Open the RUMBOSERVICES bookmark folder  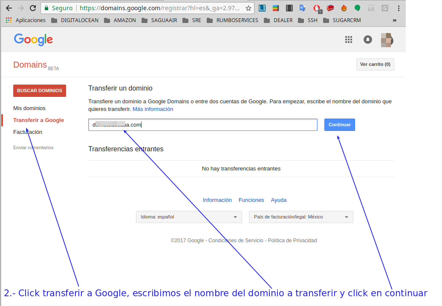232,20
